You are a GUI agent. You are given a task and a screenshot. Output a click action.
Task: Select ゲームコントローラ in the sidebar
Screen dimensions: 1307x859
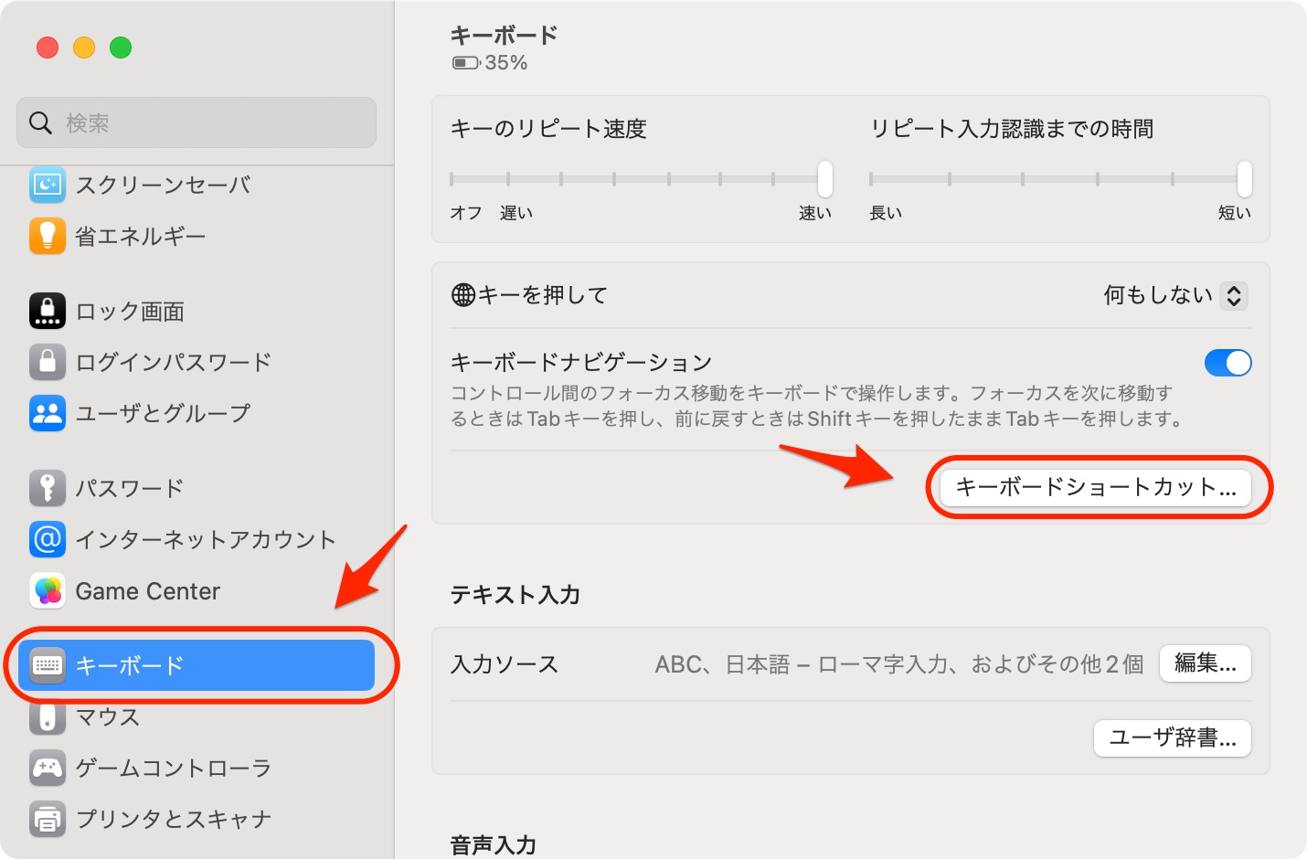pyautogui.click(x=197, y=768)
